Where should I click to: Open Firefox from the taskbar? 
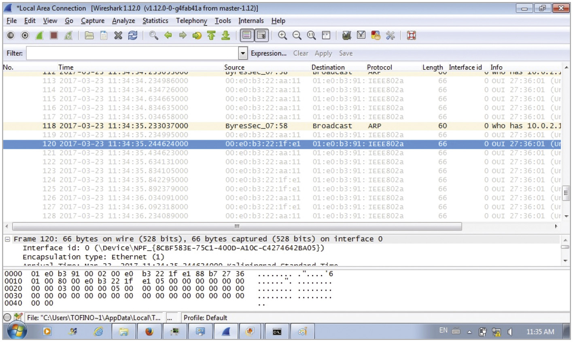pos(149,332)
